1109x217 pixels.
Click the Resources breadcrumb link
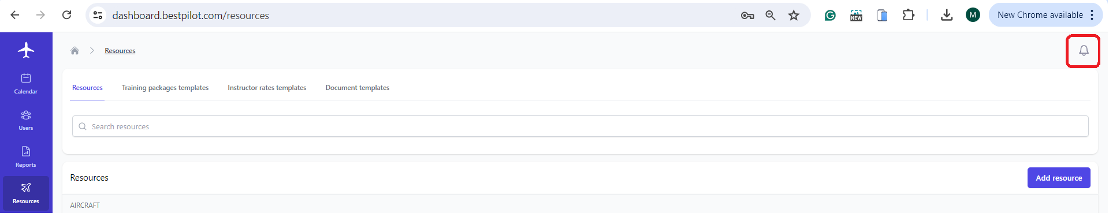(x=120, y=51)
